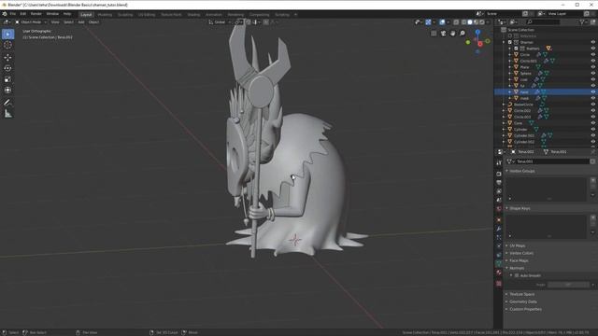
Task: Toggle visibility of Shaman collection
Action: 593,42
